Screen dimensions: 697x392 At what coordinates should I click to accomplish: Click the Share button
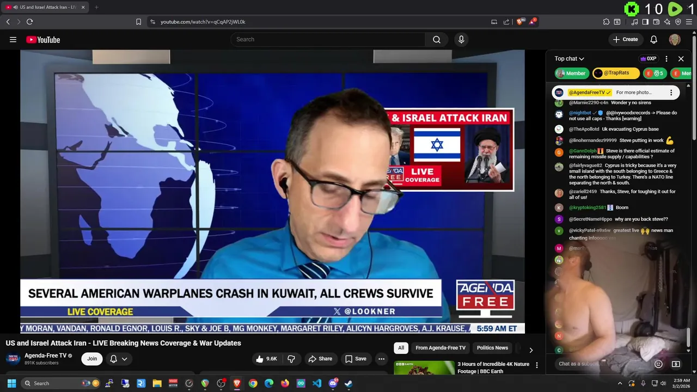pyautogui.click(x=320, y=359)
